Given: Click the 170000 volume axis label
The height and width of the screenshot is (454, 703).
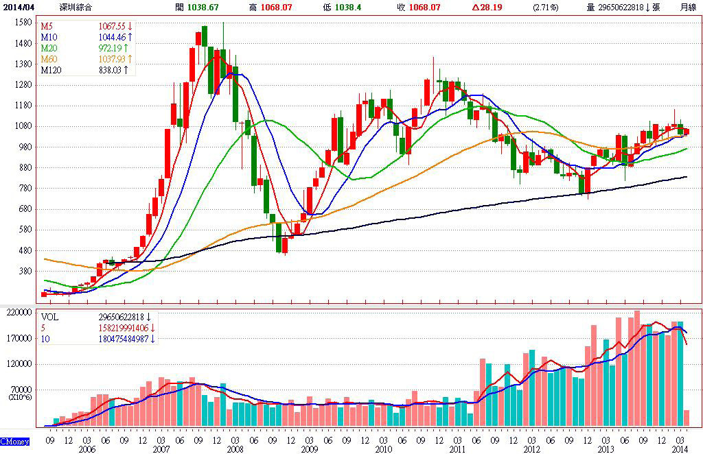Looking at the screenshot, I should coord(19,339).
